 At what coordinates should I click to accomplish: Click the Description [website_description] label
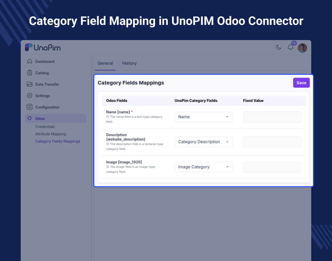pyautogui.click(x=126, y=137)
